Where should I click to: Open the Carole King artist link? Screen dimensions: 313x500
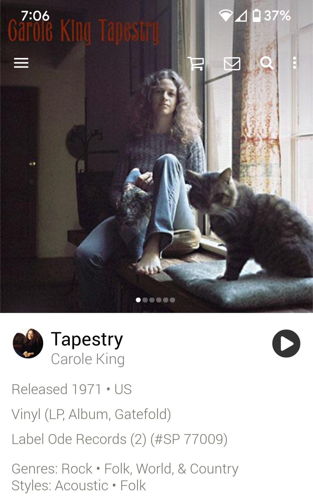(x=88, y=359)
